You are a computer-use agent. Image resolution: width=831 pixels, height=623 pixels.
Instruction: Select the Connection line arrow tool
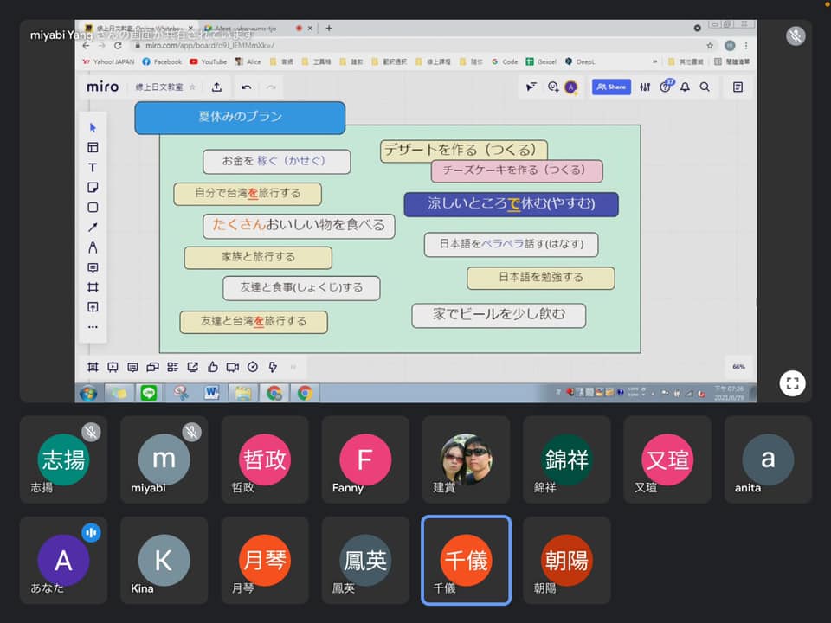(x=93, y=228)
